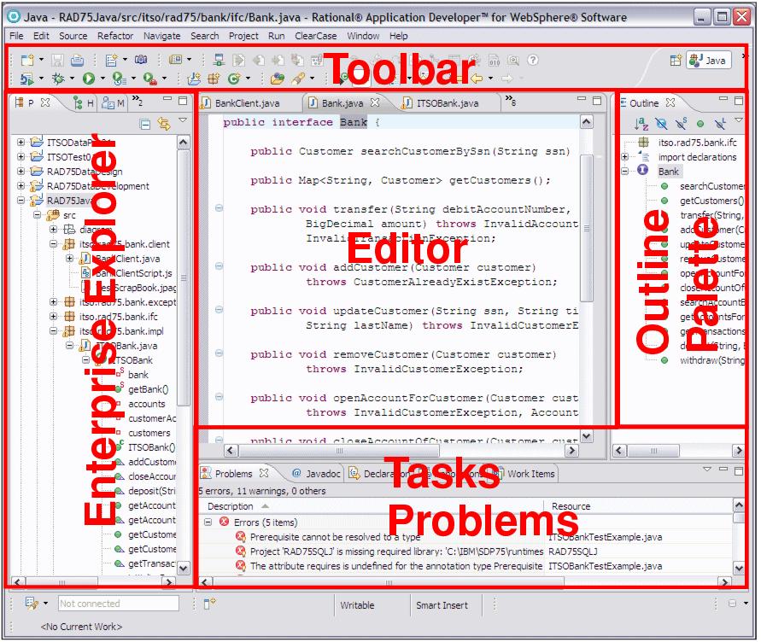Click the Collapse All icon in Package Explorer

click(x=144, y=125)
